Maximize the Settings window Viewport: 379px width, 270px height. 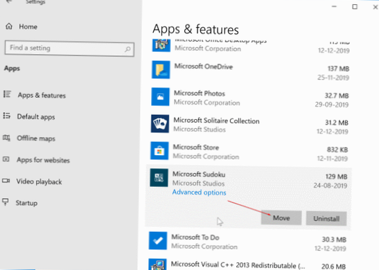click(x=355, y=7)
